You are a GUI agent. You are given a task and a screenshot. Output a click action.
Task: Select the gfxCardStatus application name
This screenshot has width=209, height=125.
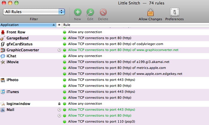click(19, 44)
